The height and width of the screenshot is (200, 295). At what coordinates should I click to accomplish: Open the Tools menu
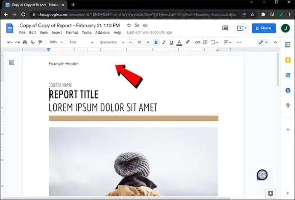[x=86, y=33]
